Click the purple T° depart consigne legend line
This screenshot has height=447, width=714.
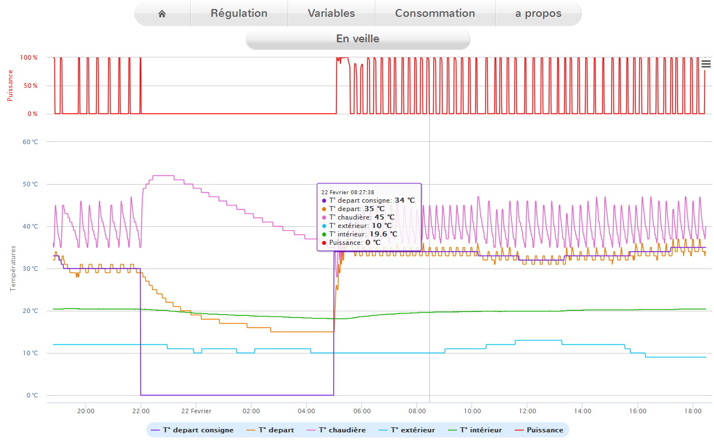pos(156,430)
